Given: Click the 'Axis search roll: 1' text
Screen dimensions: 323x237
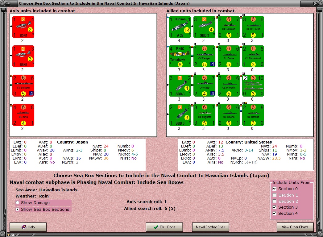Looking at the screenshot, I should point(147,202).
